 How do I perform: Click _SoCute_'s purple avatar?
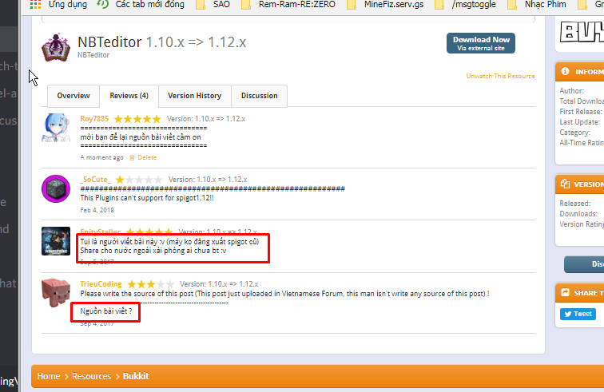[56, 188]
